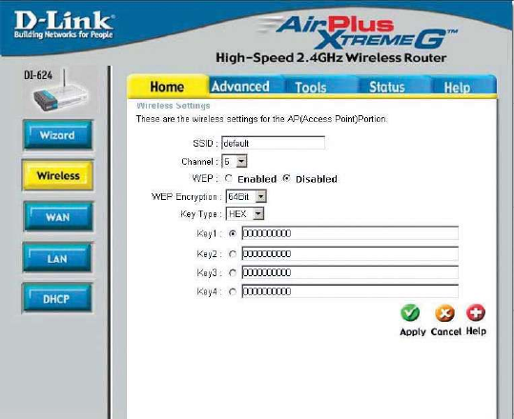The height and width of the screenshot is (419, 514).
Task: Click the SSID input field
Action: 273,143
